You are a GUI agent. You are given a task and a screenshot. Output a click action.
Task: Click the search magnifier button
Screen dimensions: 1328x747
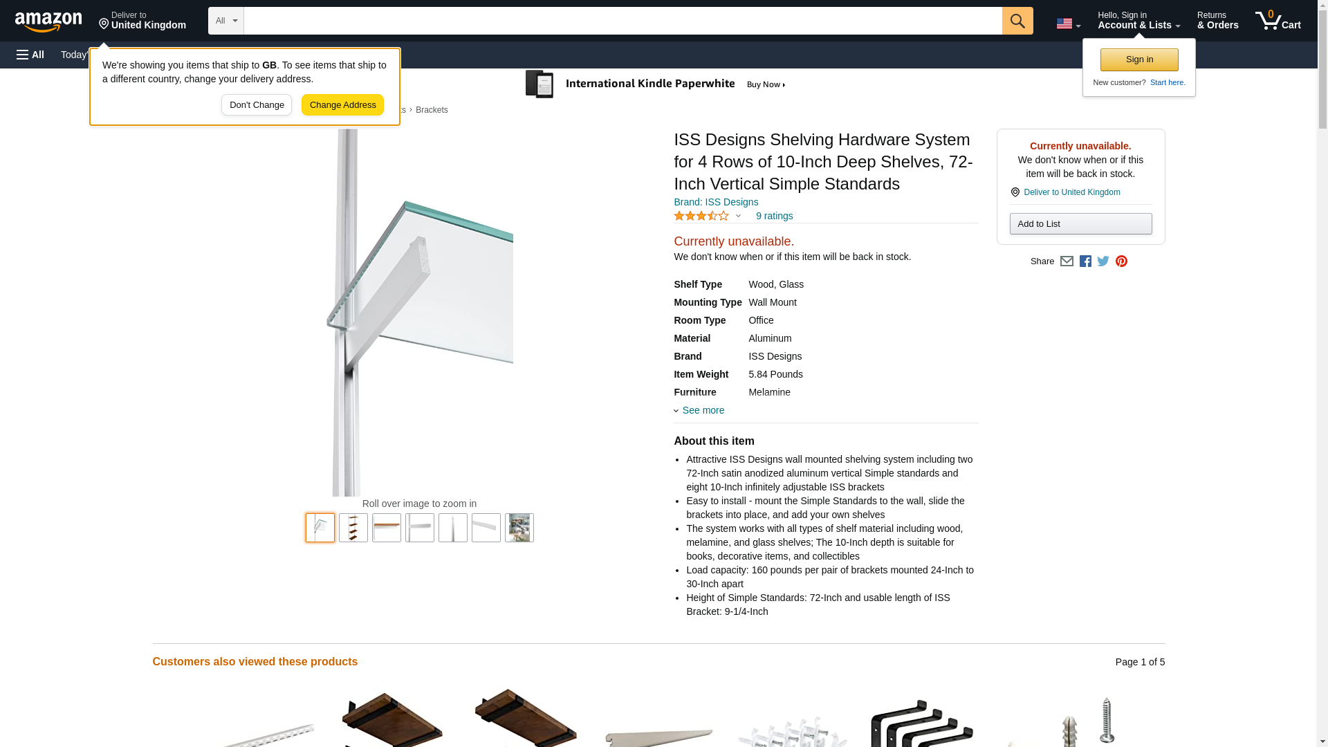pyautogui.click(x=1017, y=21)
